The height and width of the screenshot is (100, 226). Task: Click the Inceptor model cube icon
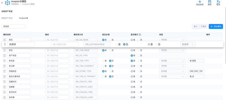click(8, 3)
